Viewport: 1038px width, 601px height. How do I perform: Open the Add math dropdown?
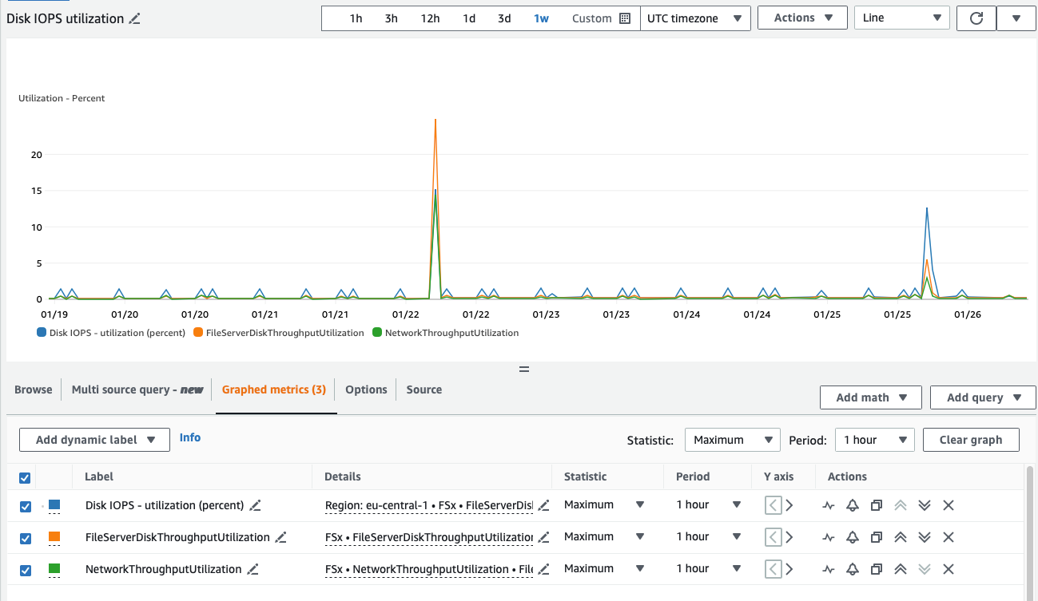(x=870, y=397)
